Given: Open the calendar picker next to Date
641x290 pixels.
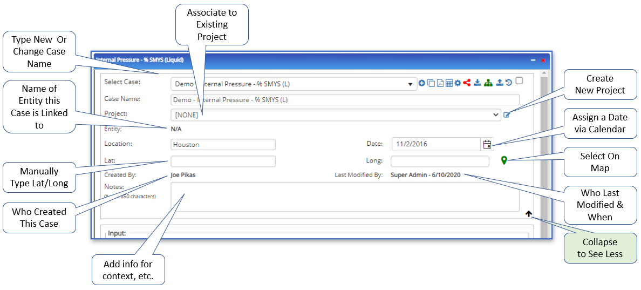Looking at the screenshot, I should (487, 144).
